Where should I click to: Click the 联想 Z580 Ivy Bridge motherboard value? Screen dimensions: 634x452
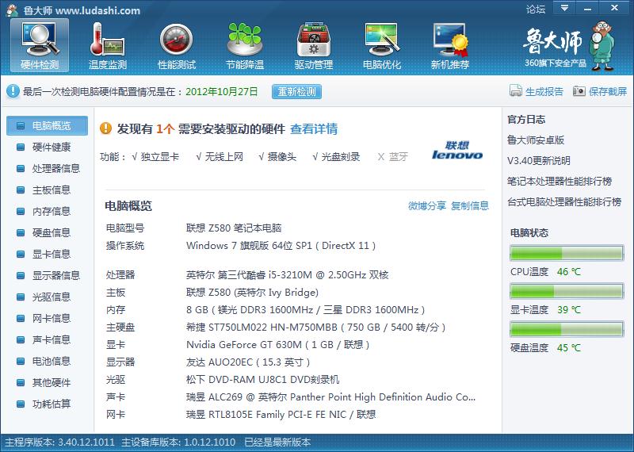pyautogui.click(x=252, y=293)
